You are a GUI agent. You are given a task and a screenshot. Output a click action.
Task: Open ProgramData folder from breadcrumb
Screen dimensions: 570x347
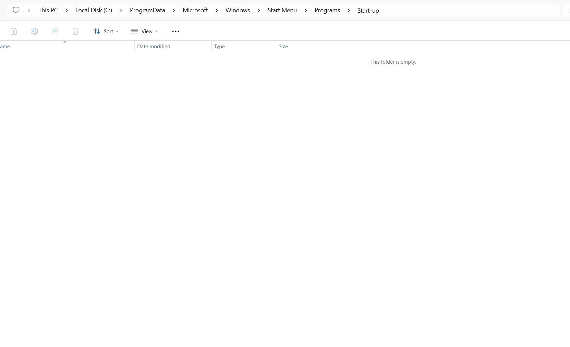147,10
